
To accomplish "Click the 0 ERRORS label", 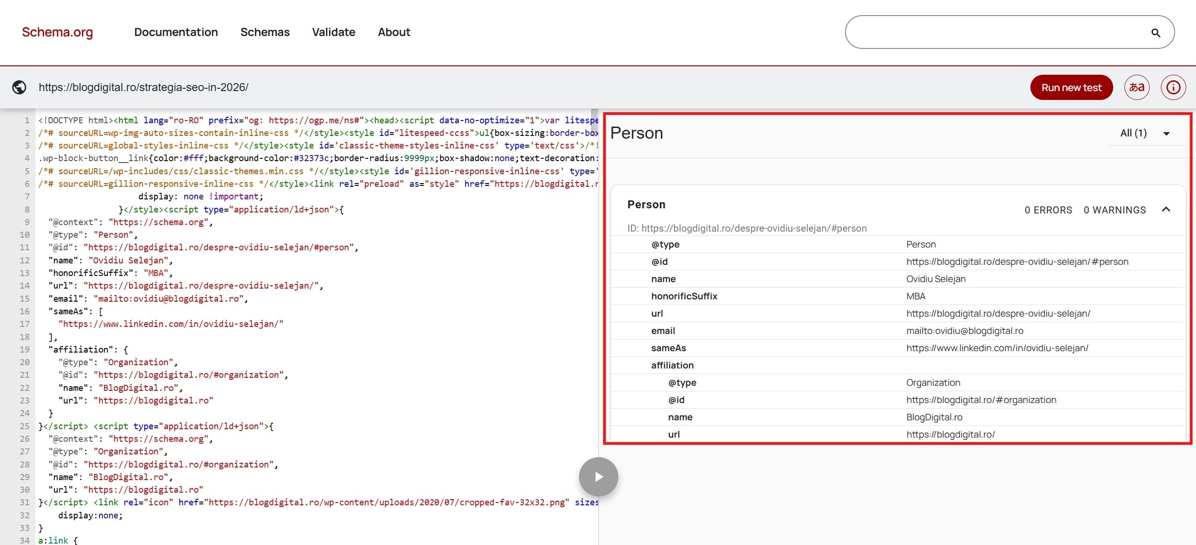I will [x=1048, y=210].
